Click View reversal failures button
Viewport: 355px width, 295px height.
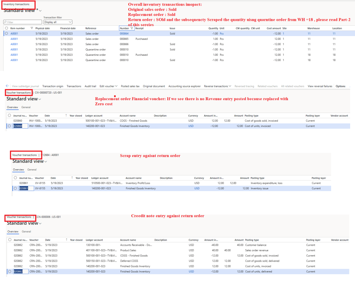point(320,86)
